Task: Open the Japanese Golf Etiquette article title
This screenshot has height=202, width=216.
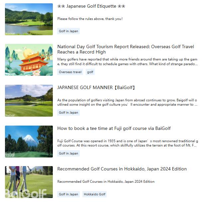Action: 91,6
